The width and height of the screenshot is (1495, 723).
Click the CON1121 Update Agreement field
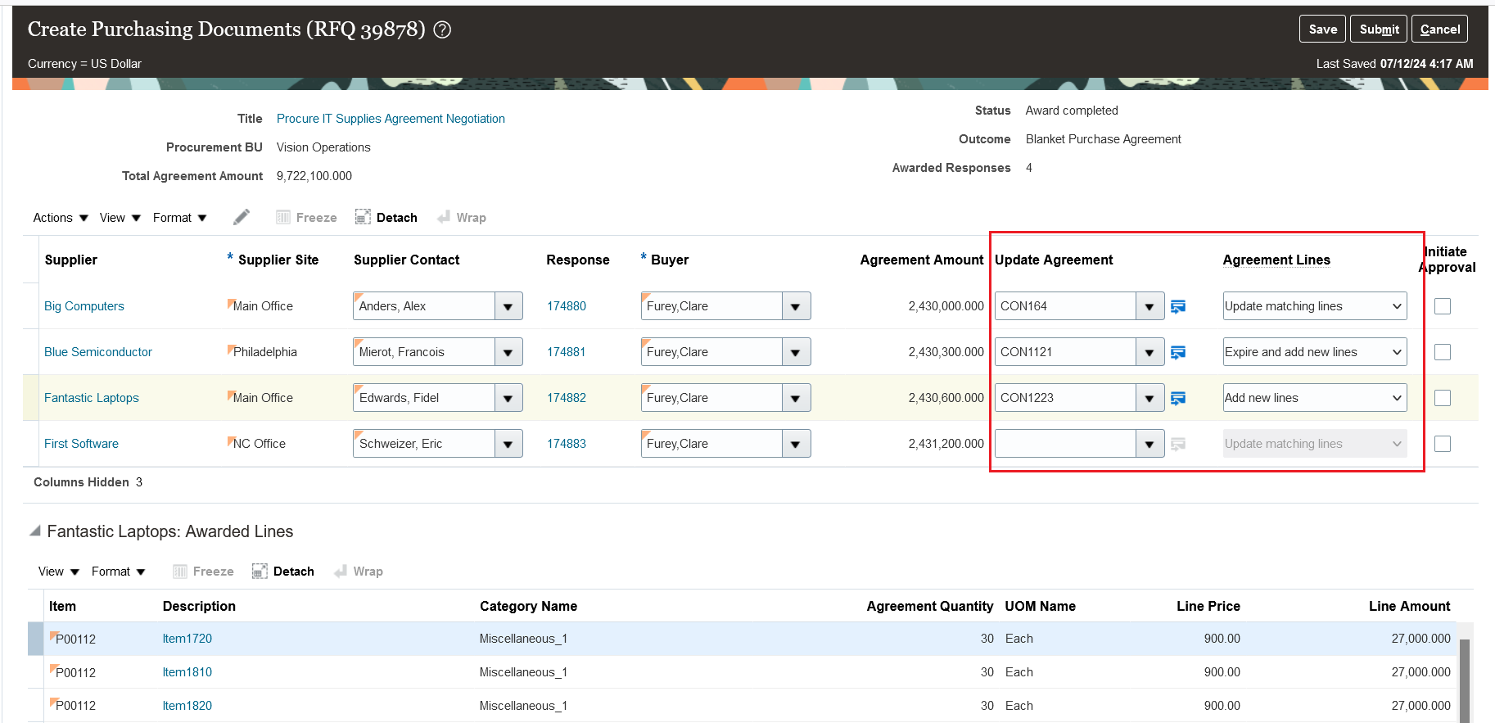coord(1065,352)
